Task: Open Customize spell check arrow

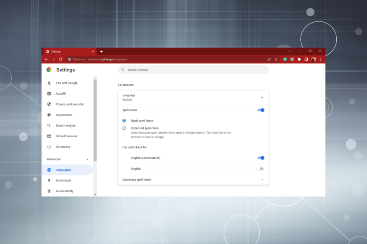Action: [x=262, y=179]
